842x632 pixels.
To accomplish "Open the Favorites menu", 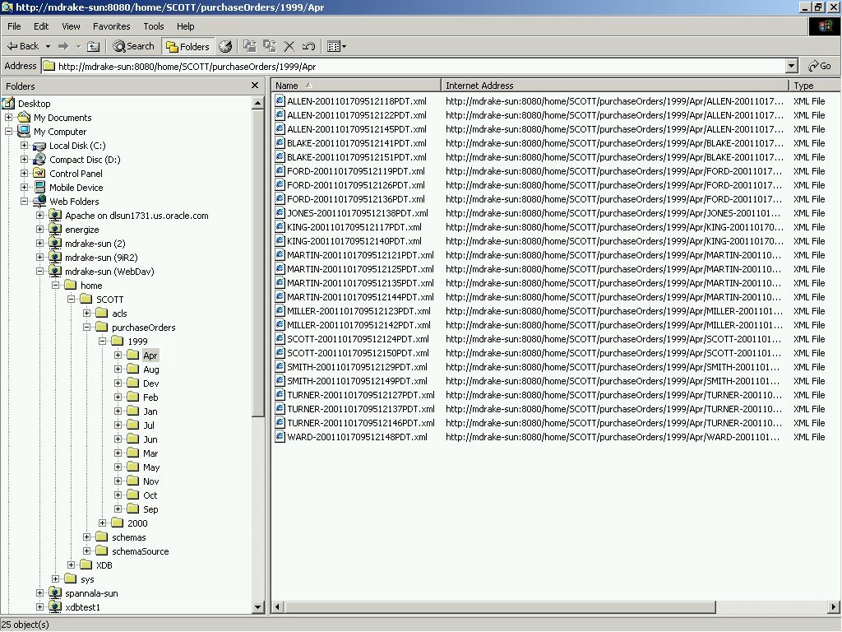I will click(x=111, y=26).
